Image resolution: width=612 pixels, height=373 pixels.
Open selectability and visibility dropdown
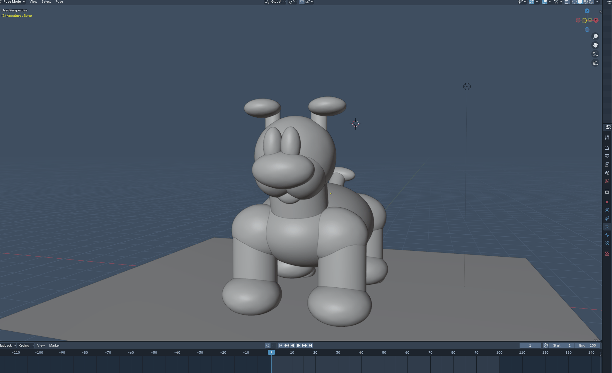[x=522, y=2]
